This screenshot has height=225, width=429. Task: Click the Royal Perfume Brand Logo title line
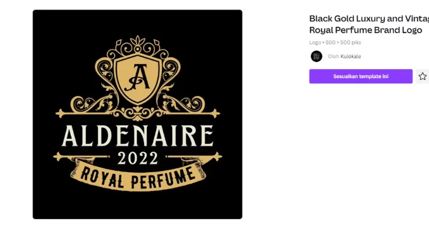366,30
